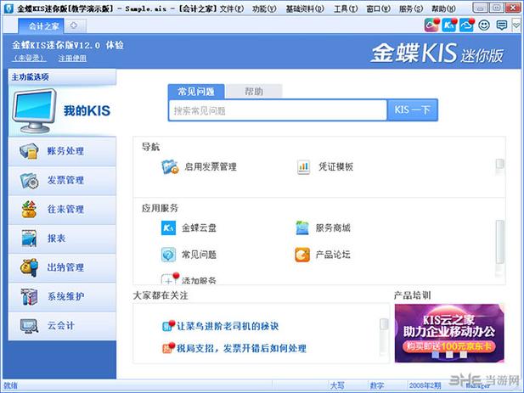The height and width of the screenshot is (393, 524).
Task: Click the hot icon beside 税局支招
Action: (168, 348)
